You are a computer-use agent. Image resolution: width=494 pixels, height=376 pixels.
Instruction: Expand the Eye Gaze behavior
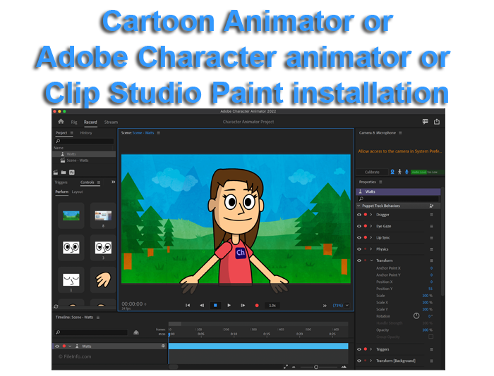point(371,226)
